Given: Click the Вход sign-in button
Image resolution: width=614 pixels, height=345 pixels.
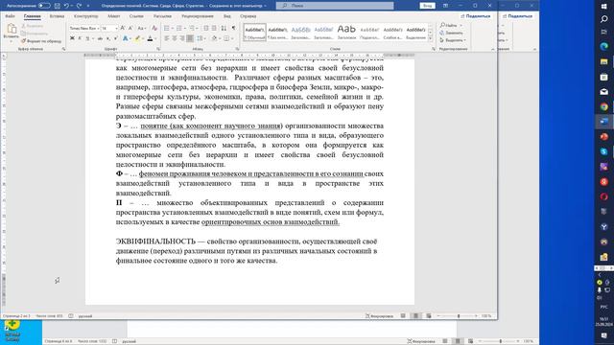Looking at the screenshot, I should tap(427, 6).
